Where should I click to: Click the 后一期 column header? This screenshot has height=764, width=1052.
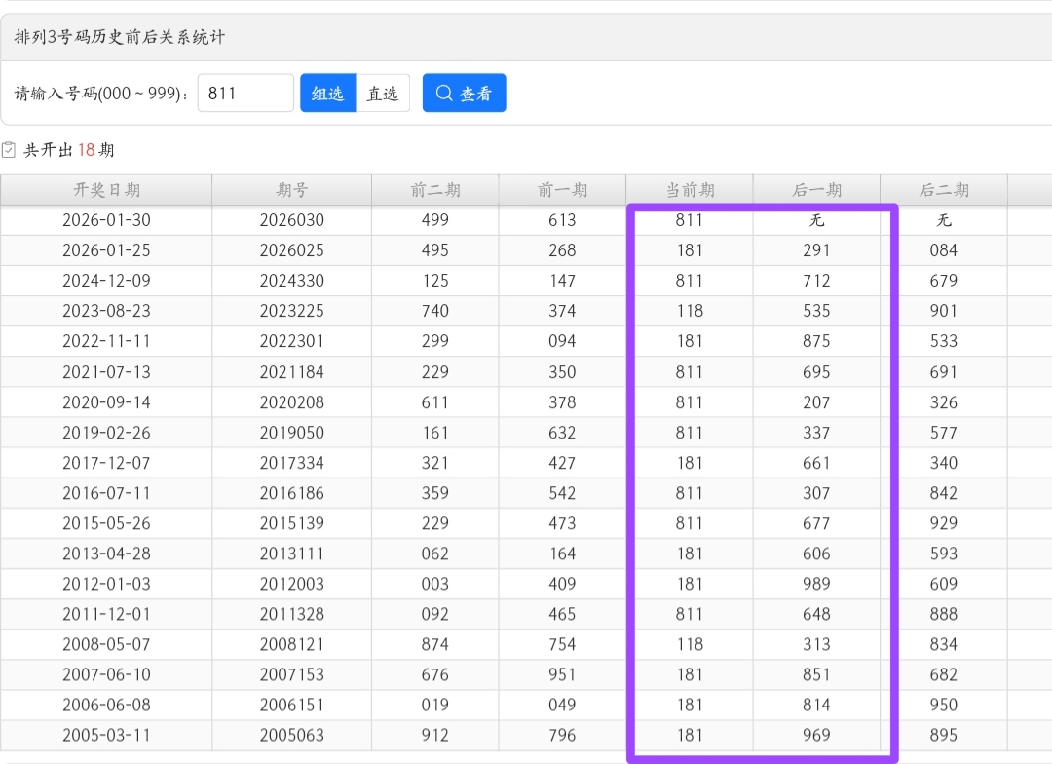[816, 190]
